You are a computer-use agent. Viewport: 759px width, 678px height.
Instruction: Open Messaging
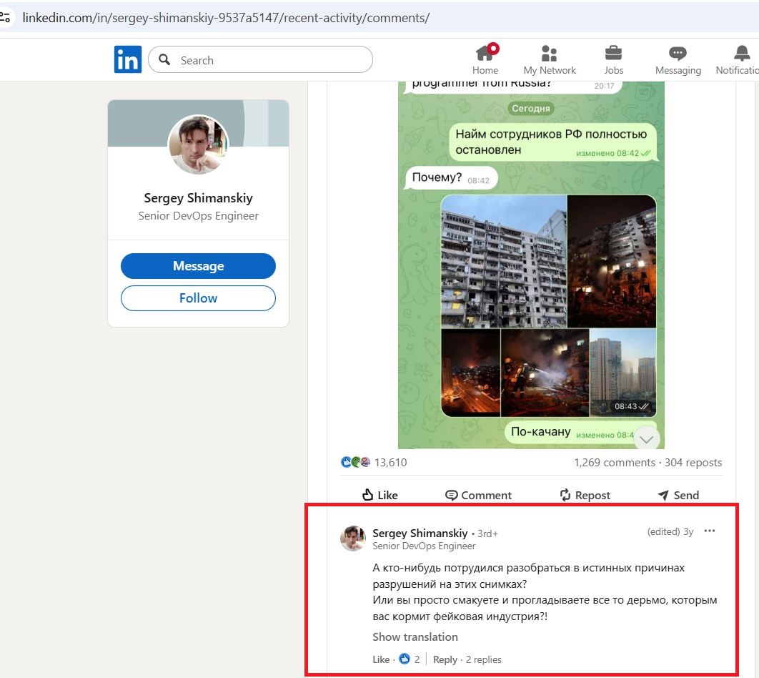pyautogui.click(x=677, y=59)
